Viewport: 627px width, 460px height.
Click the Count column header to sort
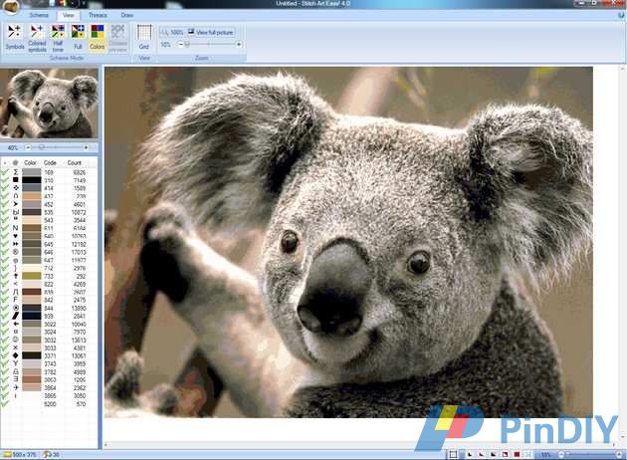pyautogui.click(x=74, y=162)
